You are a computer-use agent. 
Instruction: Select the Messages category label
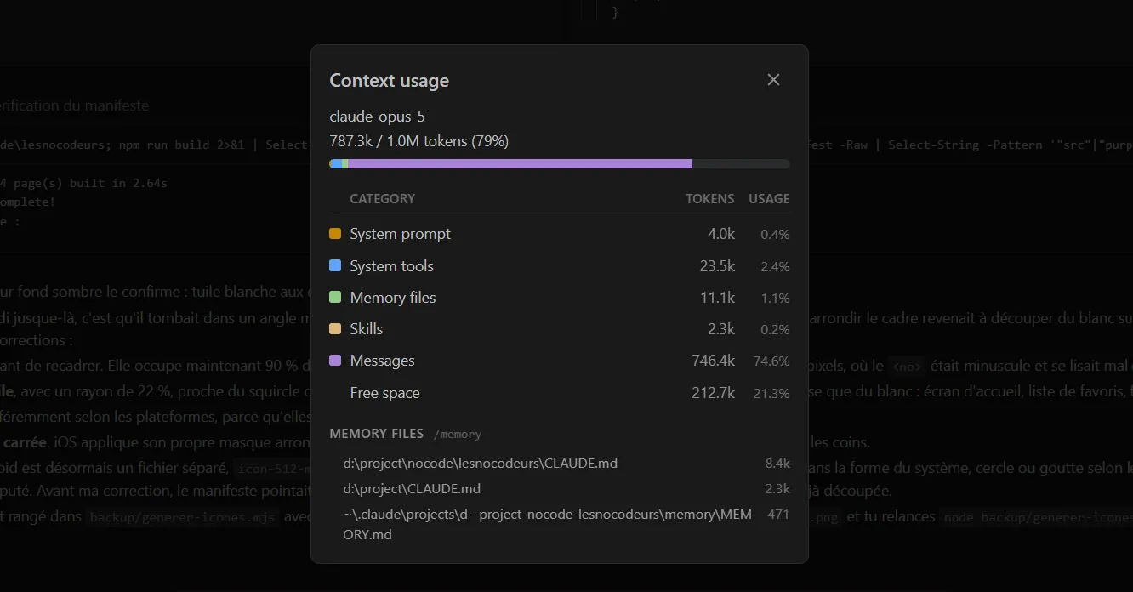[x=382, y=361]
